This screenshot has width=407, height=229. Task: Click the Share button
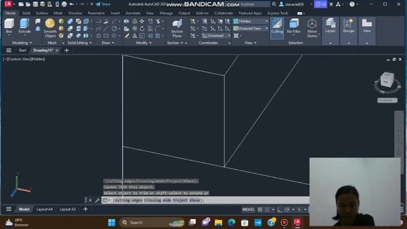pyautogui.click(x=103, y=4)
